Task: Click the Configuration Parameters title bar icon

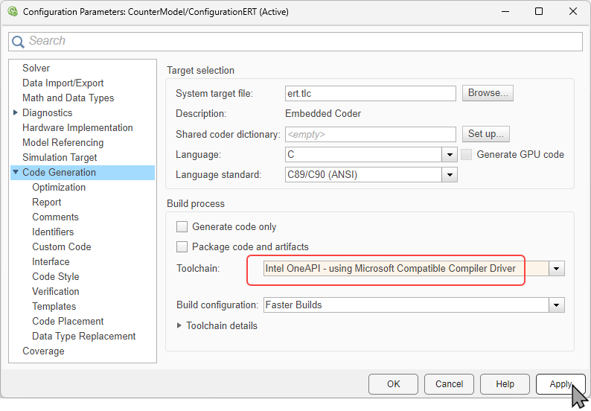Action: click(x=13, y=12)
